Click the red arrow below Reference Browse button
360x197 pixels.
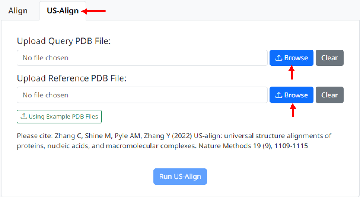[293, 110]
